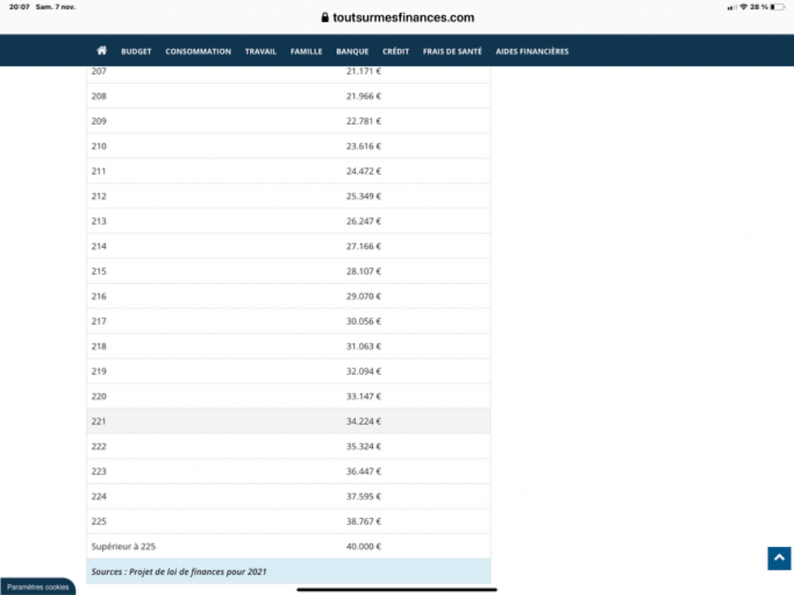This screenshot has width=794, height=595.
Task: Tap the padlock icon beside the URL
Action: [x=325, y=18]
